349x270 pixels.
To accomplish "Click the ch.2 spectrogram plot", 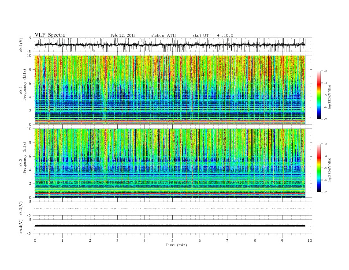I will point(170,163).
